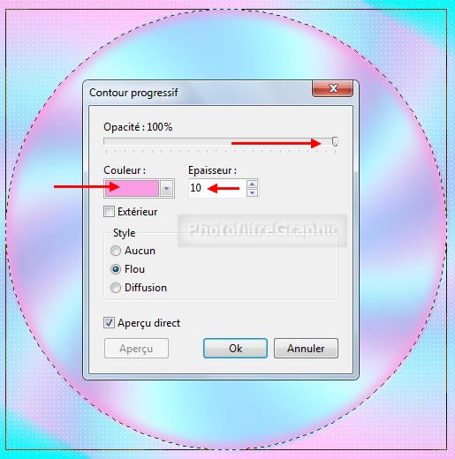Click the Contour progressif title bar
Screen dimensions: 455x459
point(197,93)
